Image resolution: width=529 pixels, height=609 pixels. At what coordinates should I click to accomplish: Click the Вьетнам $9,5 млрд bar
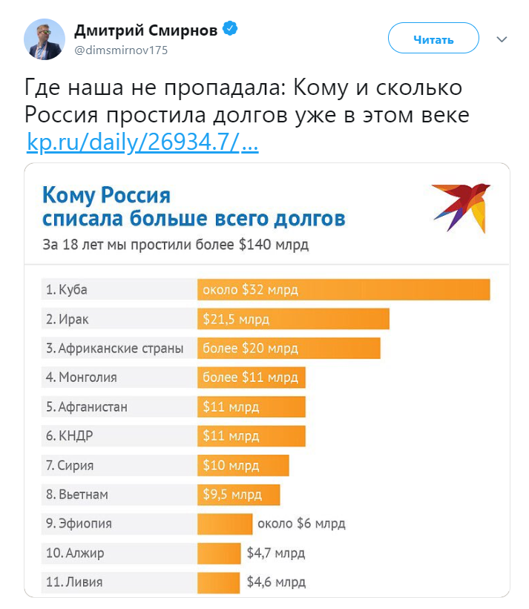(x=238, y=495)
